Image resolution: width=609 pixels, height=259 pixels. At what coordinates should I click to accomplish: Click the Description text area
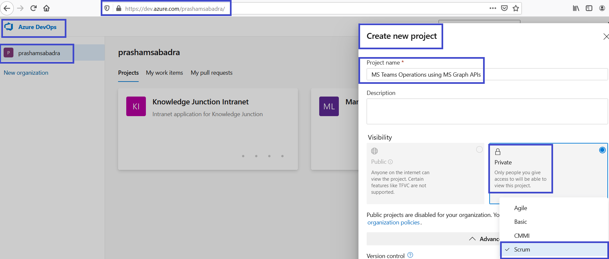click(487, 111)
